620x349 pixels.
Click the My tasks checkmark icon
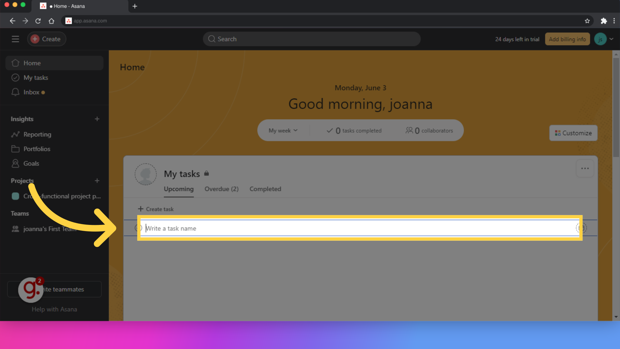pos(15,78)
